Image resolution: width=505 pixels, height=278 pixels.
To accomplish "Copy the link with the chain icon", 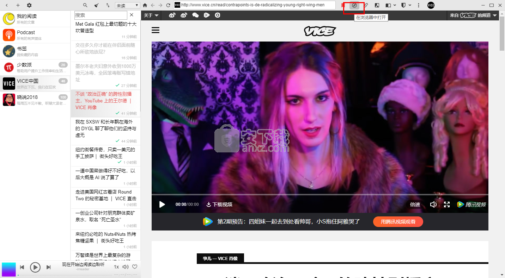I will tap(366, 5).
